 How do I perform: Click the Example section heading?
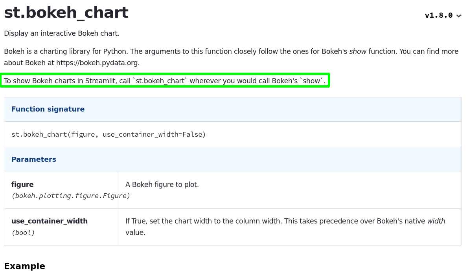(x=24, y=266)
